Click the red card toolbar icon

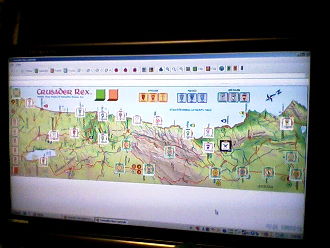pos(235,68)
